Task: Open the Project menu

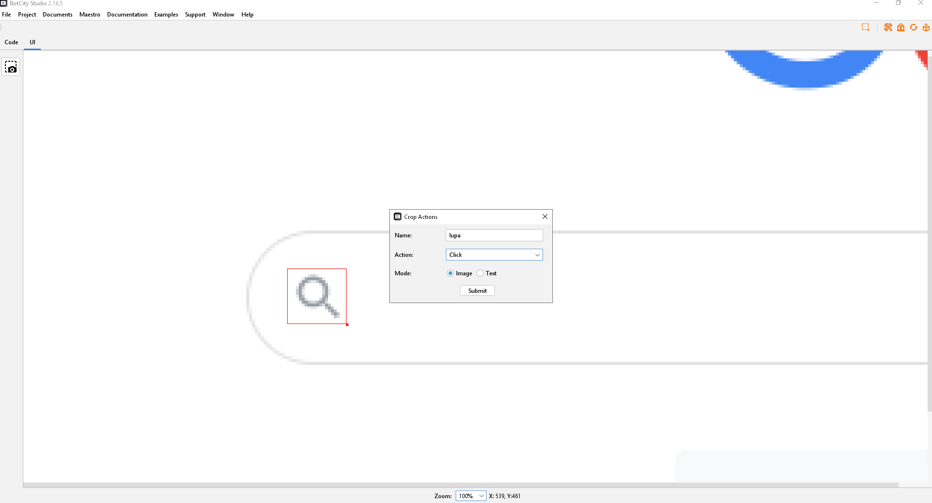Action: [27, 15]
